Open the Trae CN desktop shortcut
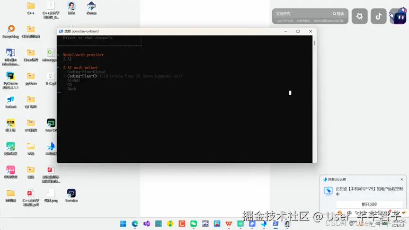 pyautogui.click(x=51, y=125)
